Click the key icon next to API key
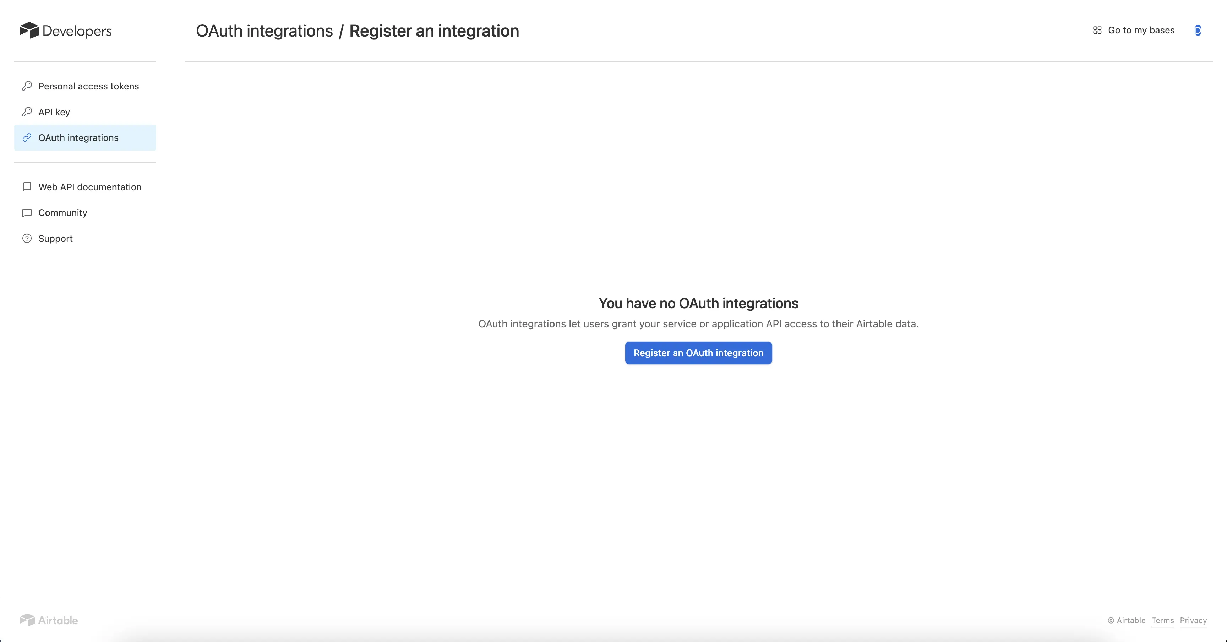This screenshot has height=642, width=1227. click(27, 111)
